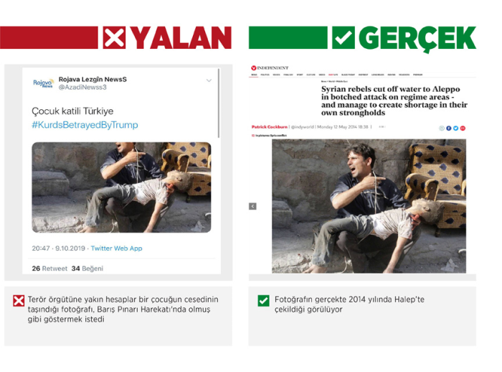Open Patrick Cockburn author page

[270, 127]
